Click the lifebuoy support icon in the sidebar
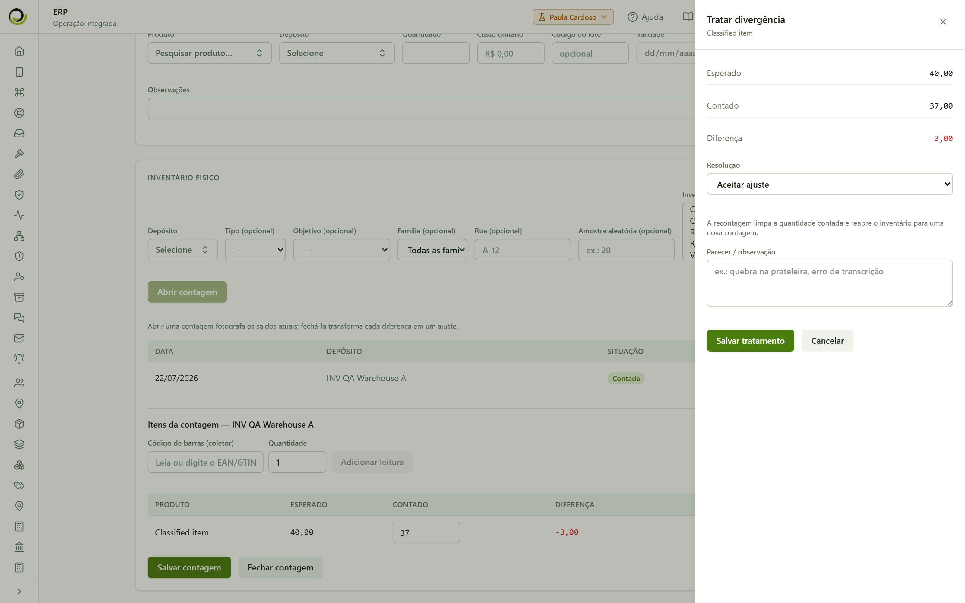The height and width of the screenshot is (603, 965). 19,113
